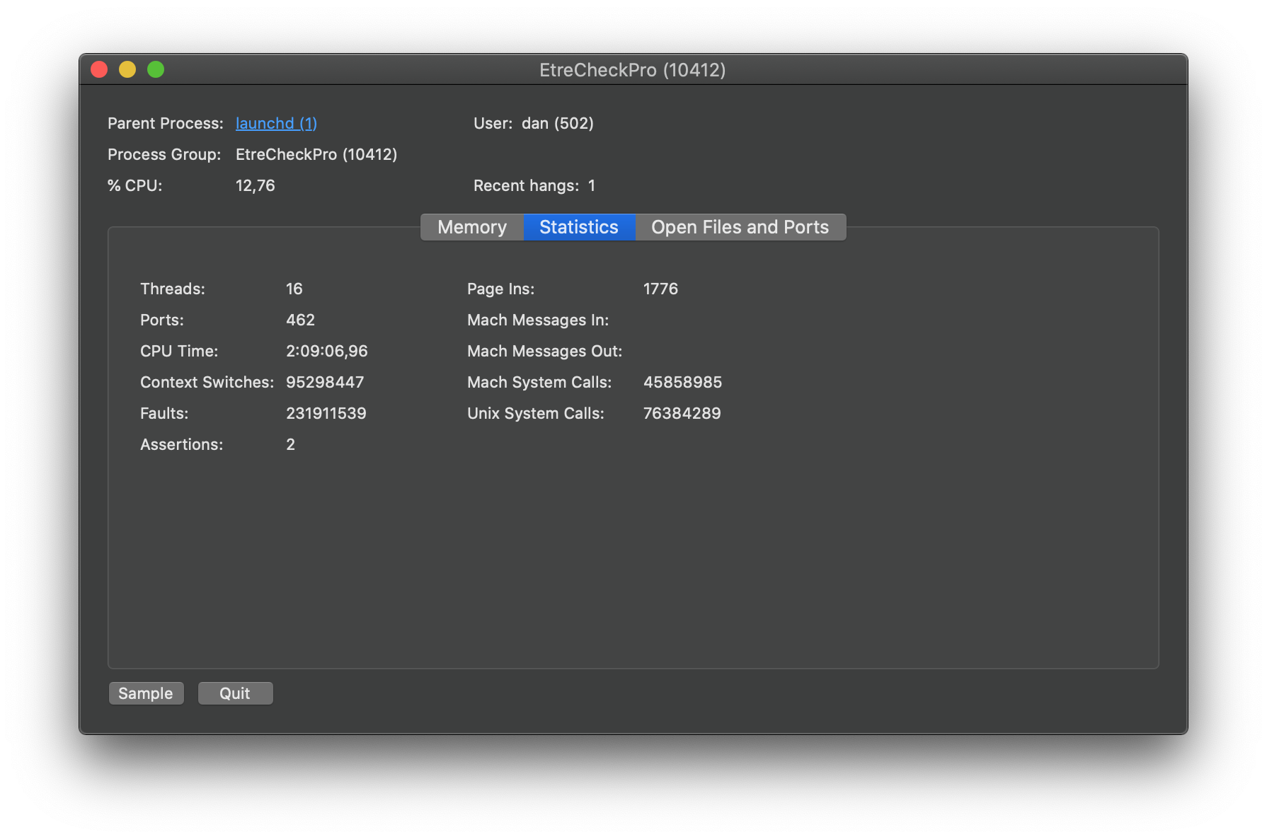The width and height of the screenshot is (1267, 839).
Task: Click the Mach Messages In label
Action: [x=538, y=320]
